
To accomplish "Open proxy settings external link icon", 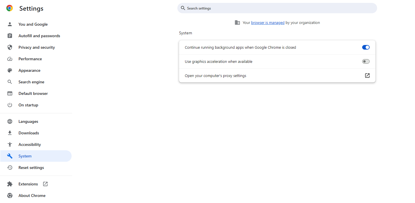I will click(x=367, y=76).
